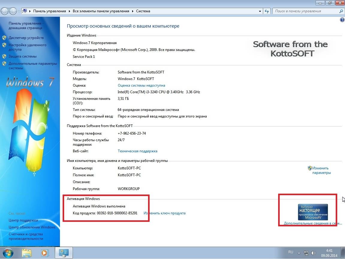345x259 pixels.
Task: Click the volume speaker tray icon
Action: tap(313, 253)
